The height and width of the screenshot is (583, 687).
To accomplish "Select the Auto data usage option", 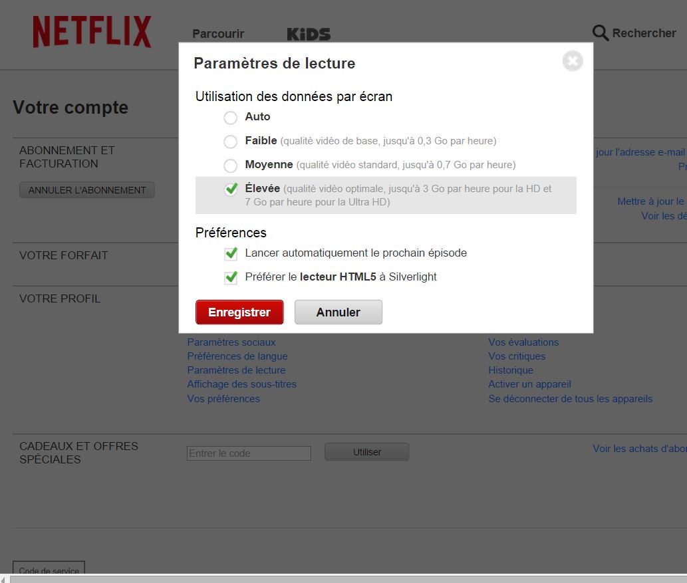I will [231, 118].
